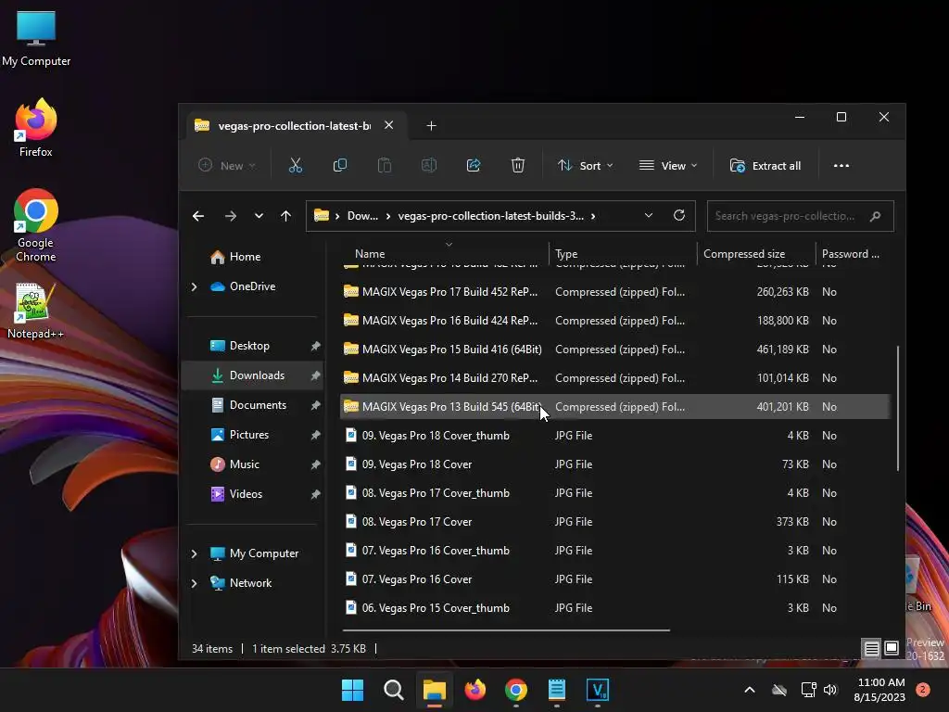Switch to details view layout icon

pos(871,648)
